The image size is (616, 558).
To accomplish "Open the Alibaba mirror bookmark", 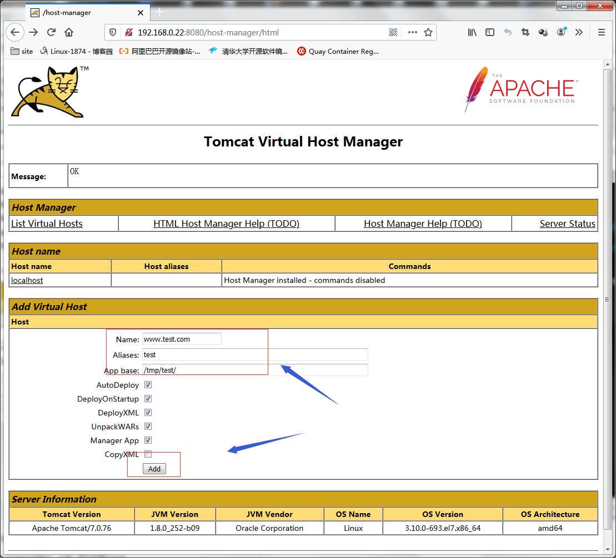I will click(160, 52).
